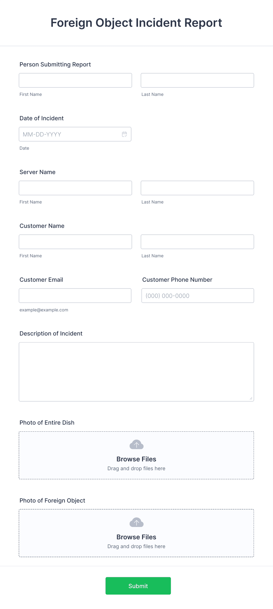The image size is (273, 609).
Task: Click the drag and drop area for foreign object
Action: click(136, 546)
